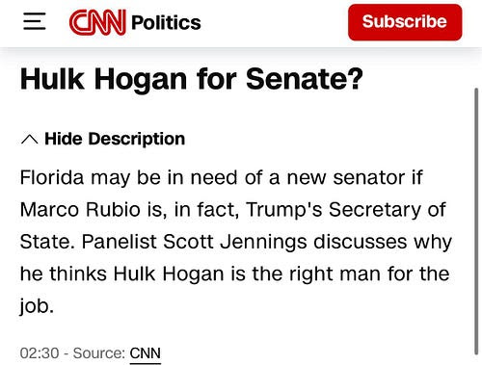
Task: Follow the underlined CNN source link
Action: [145, 353]
